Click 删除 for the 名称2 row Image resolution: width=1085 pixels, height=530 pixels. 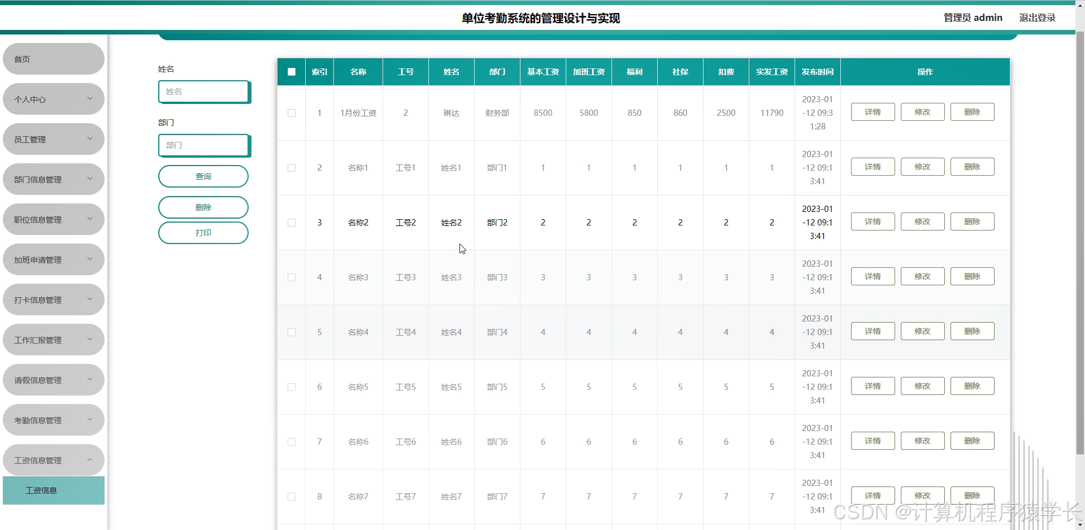coord(973,221)
